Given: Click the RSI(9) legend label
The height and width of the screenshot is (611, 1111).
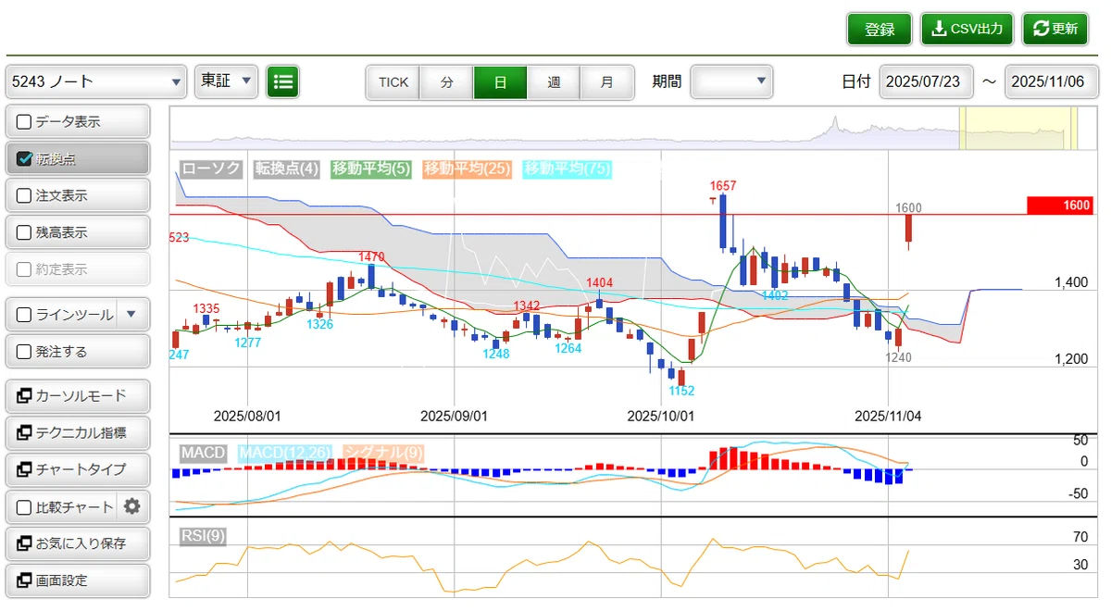Looking at the screenshot, I should (x=203, y=536).
